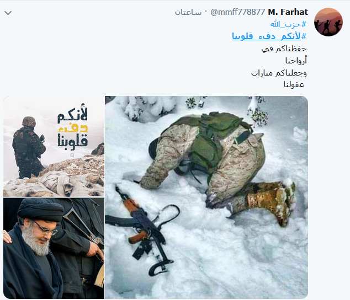The height and width of the screenshot is (300, 350).
Task: Select the hashtag #حزب_الله
Action: click(288, 24)
